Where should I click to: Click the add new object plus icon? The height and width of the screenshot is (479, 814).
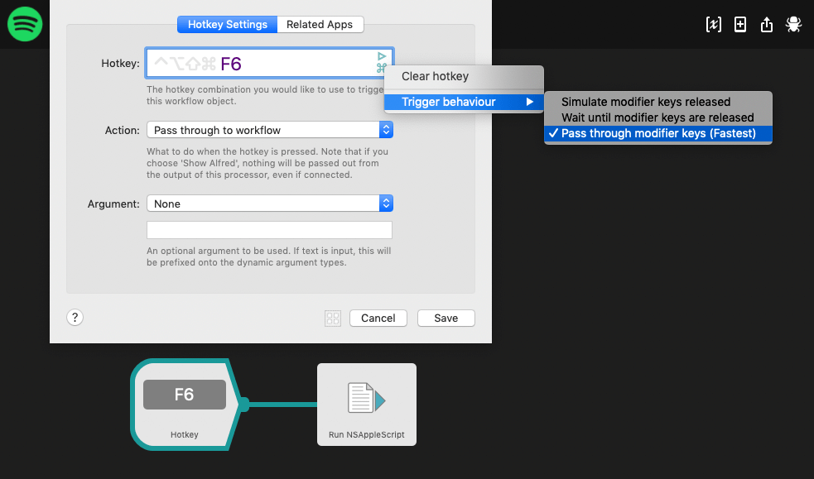click(739, 24)
